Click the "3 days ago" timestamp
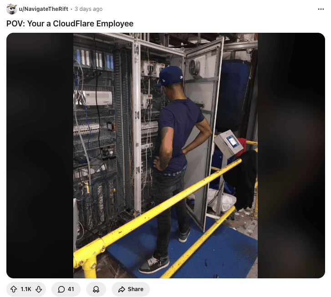 (x=88, y=9)
